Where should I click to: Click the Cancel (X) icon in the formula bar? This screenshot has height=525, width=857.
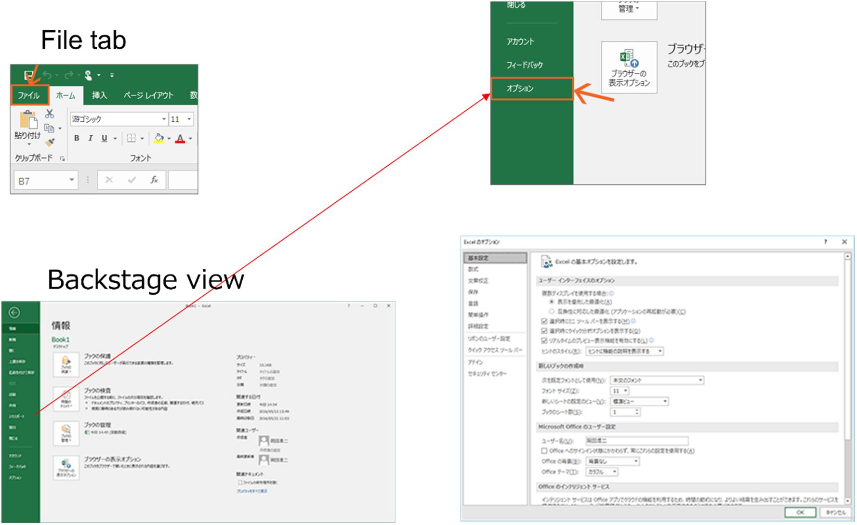[x=109, y=180]
